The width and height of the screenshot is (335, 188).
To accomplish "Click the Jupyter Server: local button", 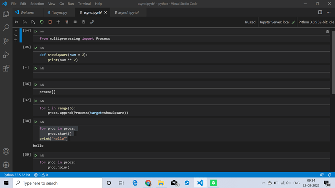I will point(277,22).
